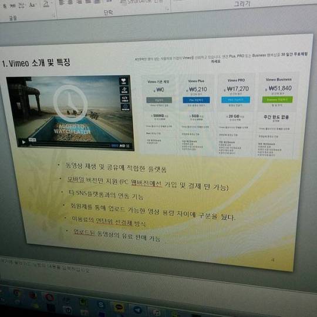Click bullet '업로드된 동영상의 유료 판매 가능'
Screen dimensions: 317x317
[x=117, y=235]
